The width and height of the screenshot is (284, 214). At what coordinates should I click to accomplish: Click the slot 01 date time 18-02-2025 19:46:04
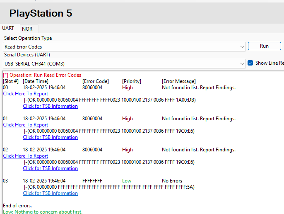click(x=44, y=119)
